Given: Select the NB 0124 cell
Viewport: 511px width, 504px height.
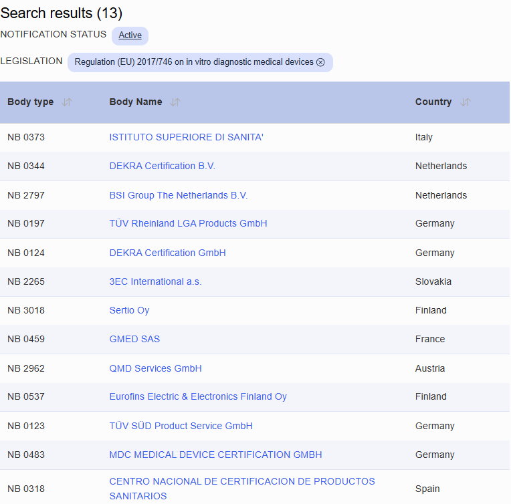Looking at the screenshot, I should click(26, 253).
